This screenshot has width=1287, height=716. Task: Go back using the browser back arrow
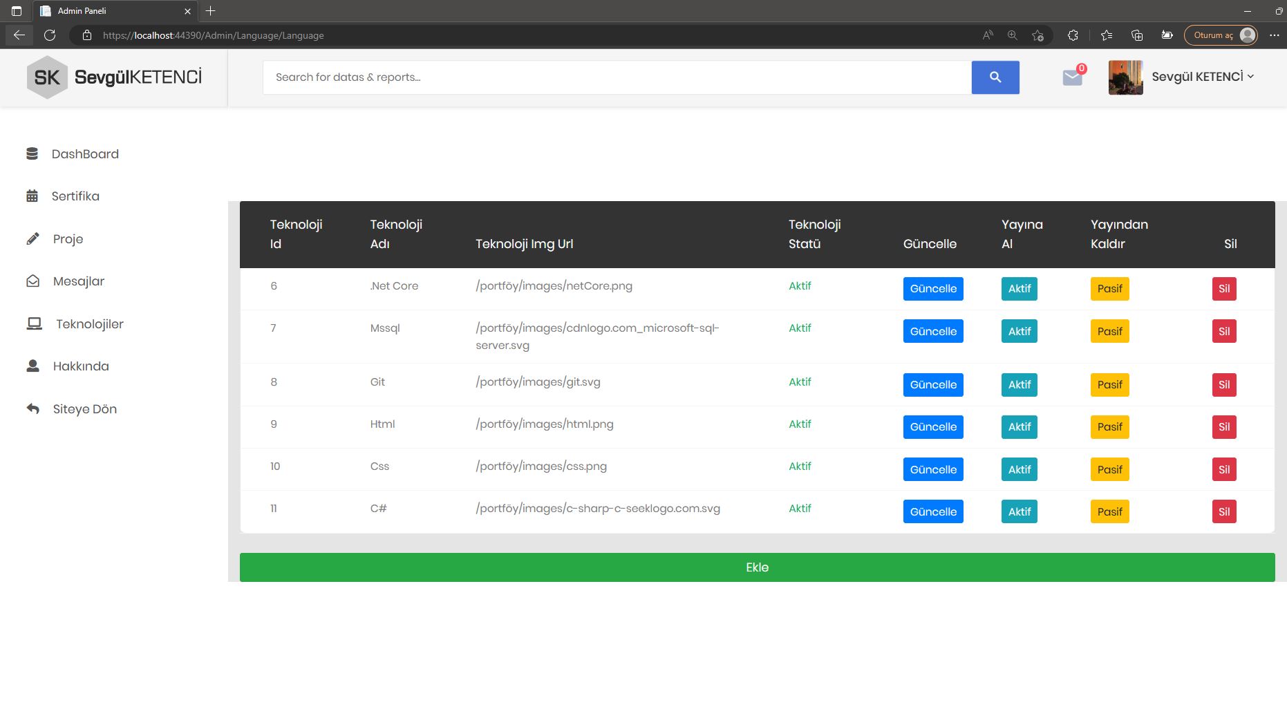click(19, 35)
